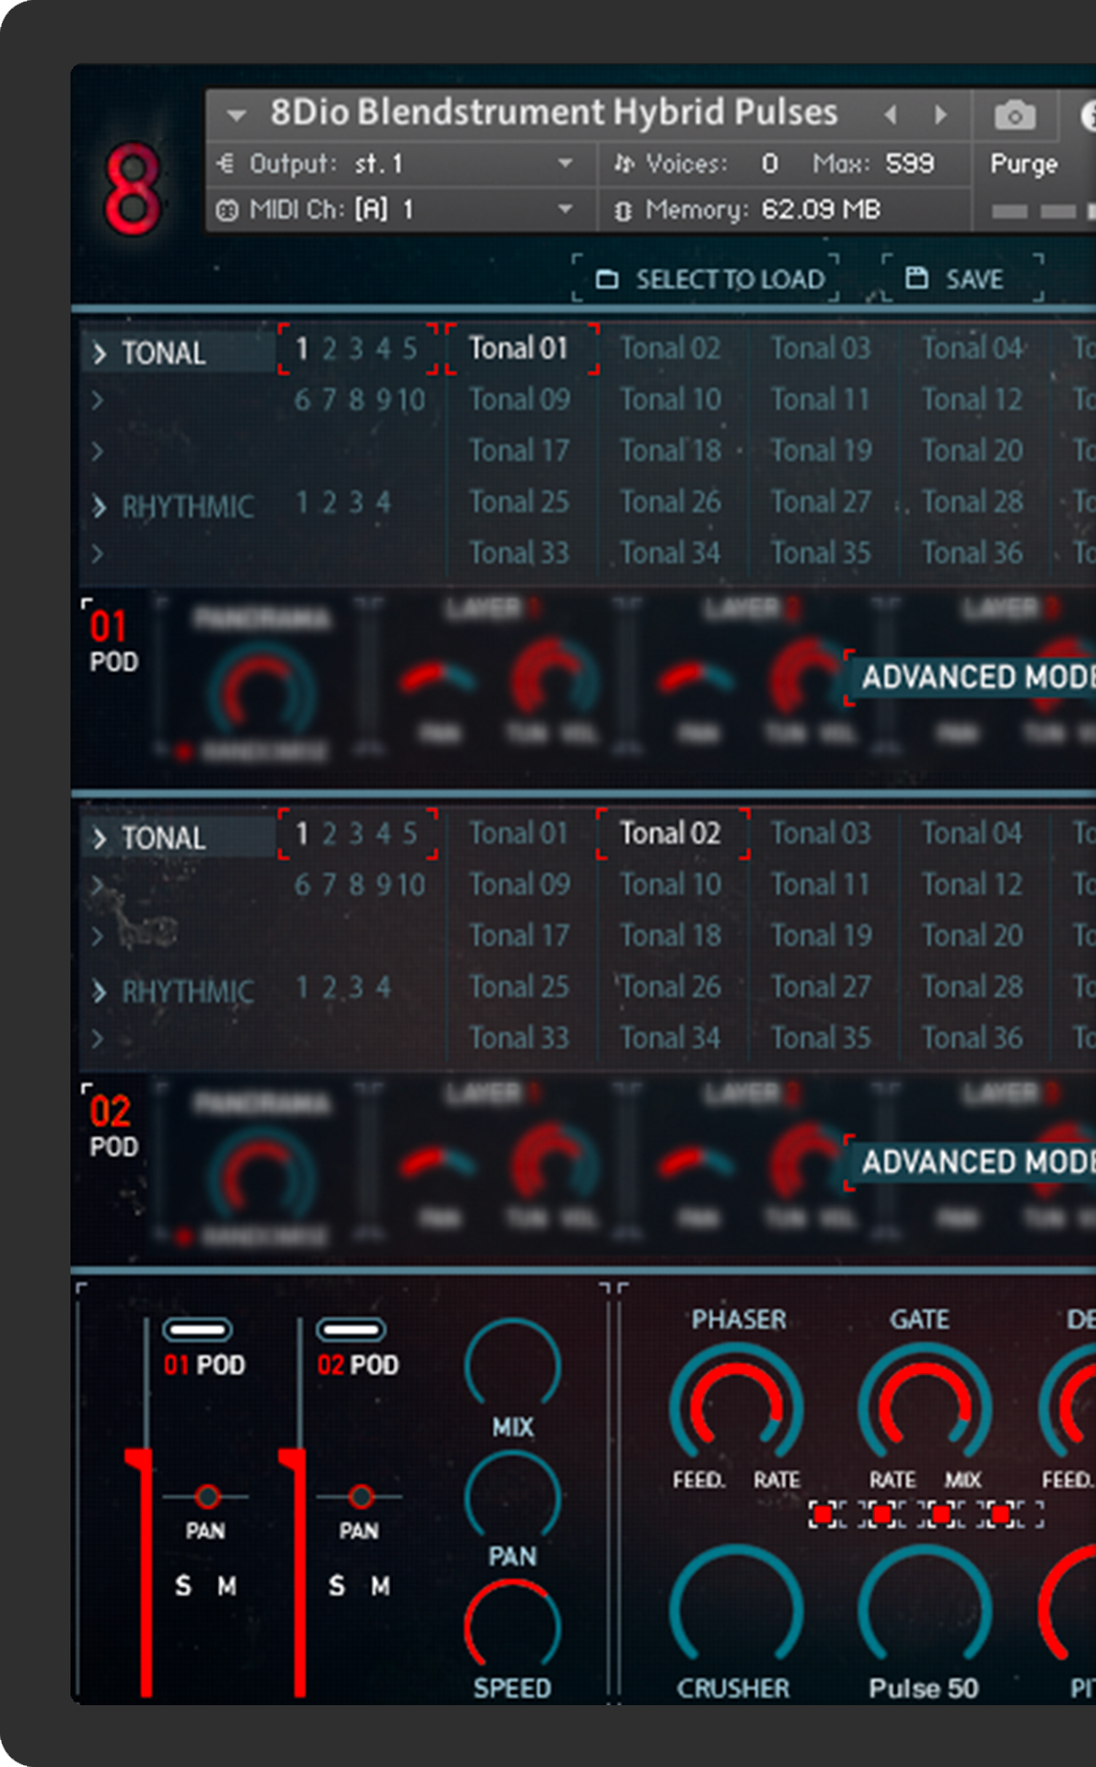Mute the 02 POD channel
Image resolution: width=1096 pixels, height=1767 pixels.
coord(380,1585)
